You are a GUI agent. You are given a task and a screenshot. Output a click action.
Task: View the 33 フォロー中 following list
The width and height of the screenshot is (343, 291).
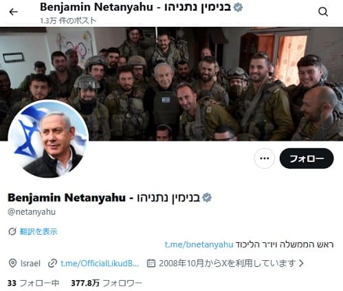coord(34,283)
